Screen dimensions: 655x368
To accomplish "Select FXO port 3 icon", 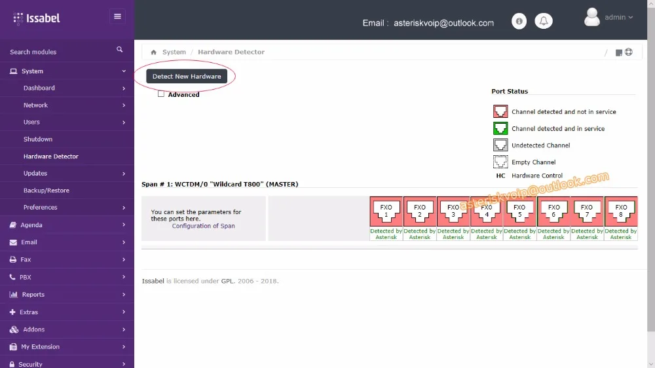I will pyautogui.click(x=453, y=212).
